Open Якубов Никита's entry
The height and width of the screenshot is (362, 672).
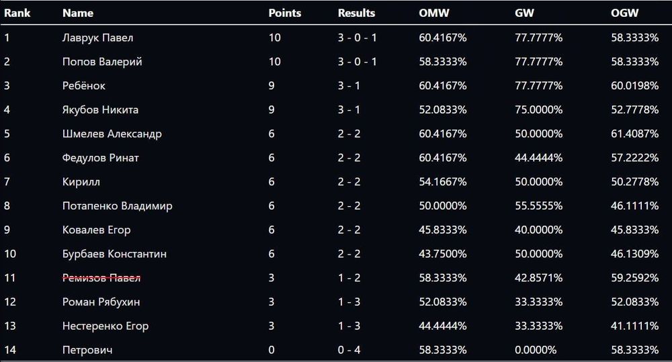[99, 109]
